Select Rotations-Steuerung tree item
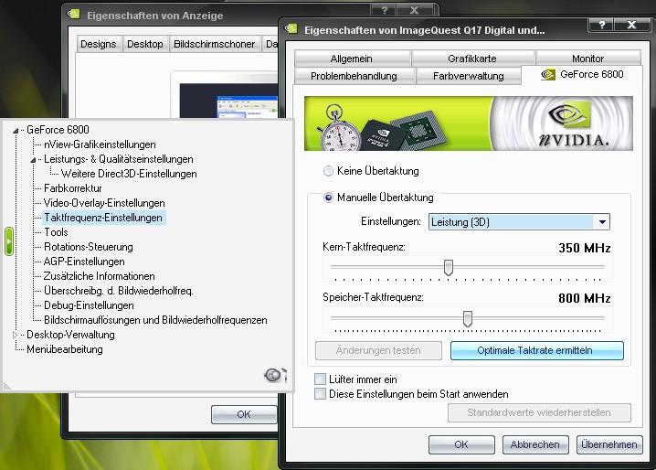The height and width of the screenshot is (470, 656). point(89,247)
